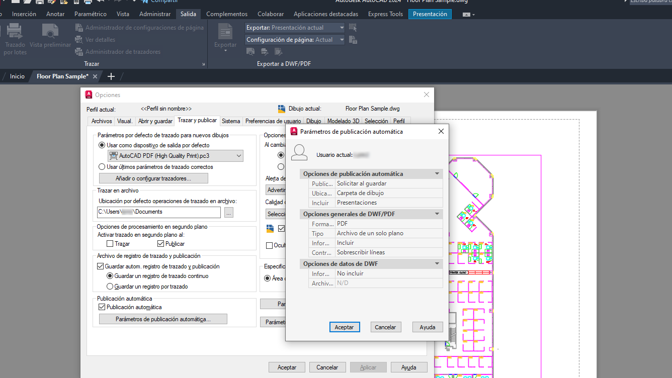Close the Floor Plan Sample file tab

(95, 76)
